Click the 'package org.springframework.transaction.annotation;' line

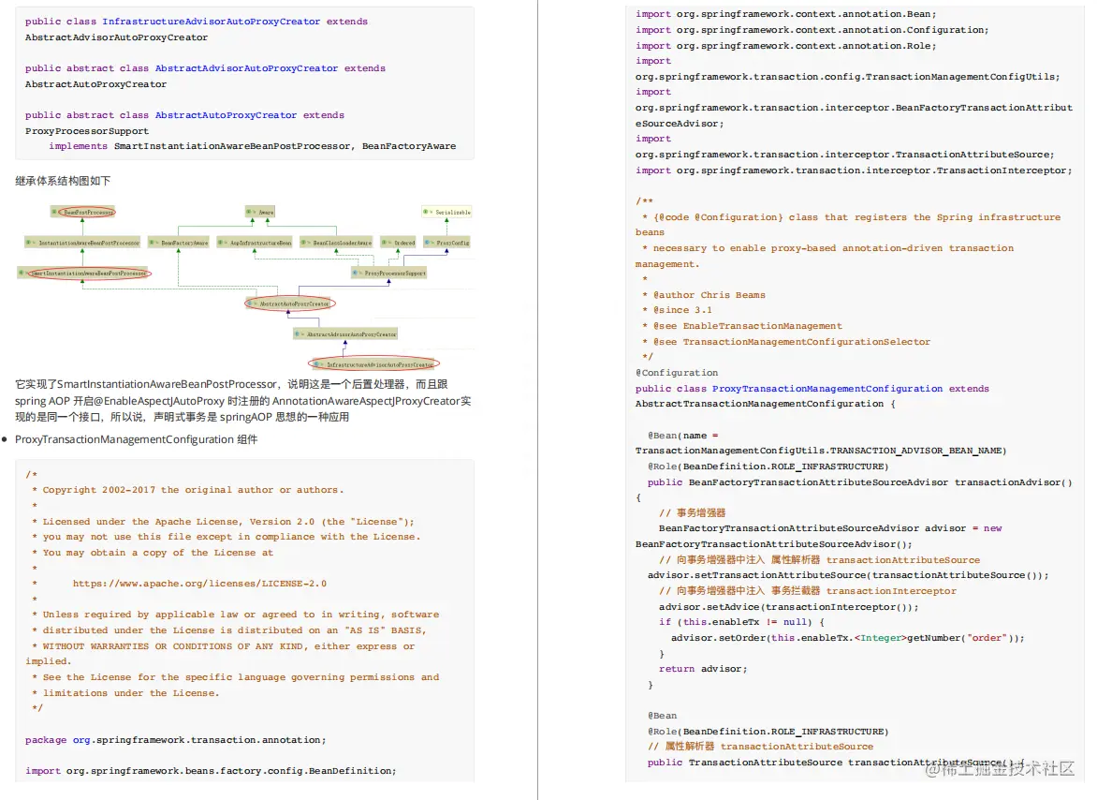(x=176, y=740)
